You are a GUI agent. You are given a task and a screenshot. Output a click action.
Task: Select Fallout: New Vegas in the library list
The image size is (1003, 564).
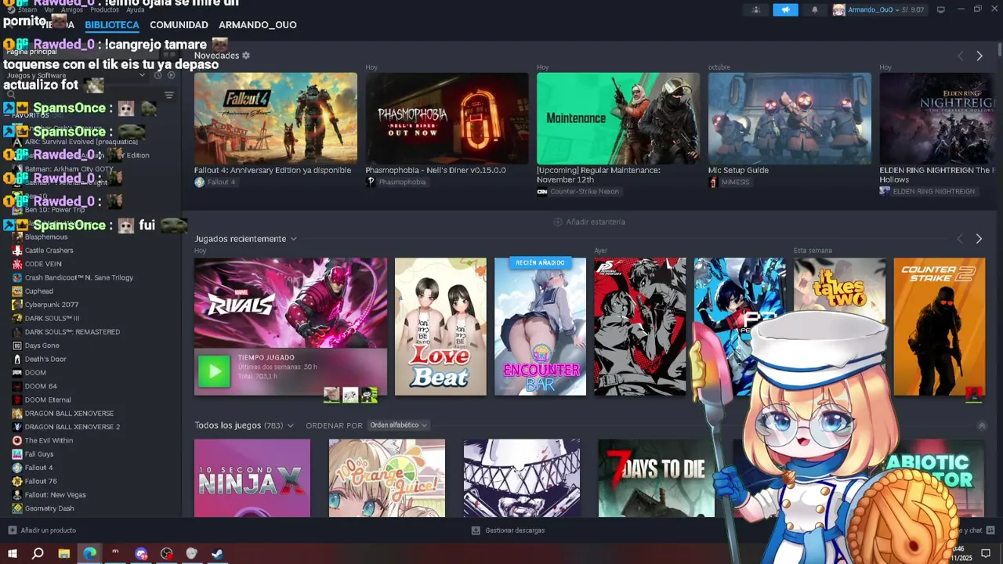55,495
